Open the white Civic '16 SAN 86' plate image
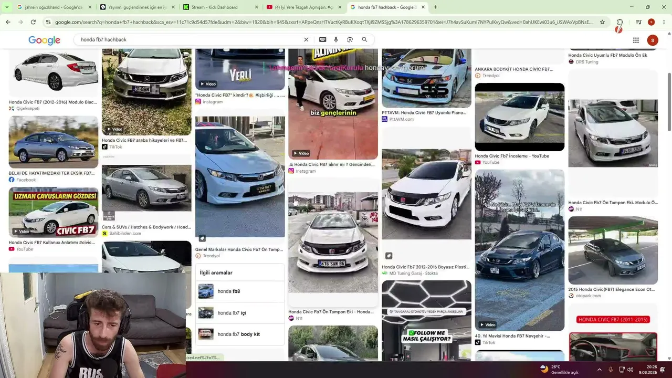This screenshot has width=672, height=378. point(333,242)
